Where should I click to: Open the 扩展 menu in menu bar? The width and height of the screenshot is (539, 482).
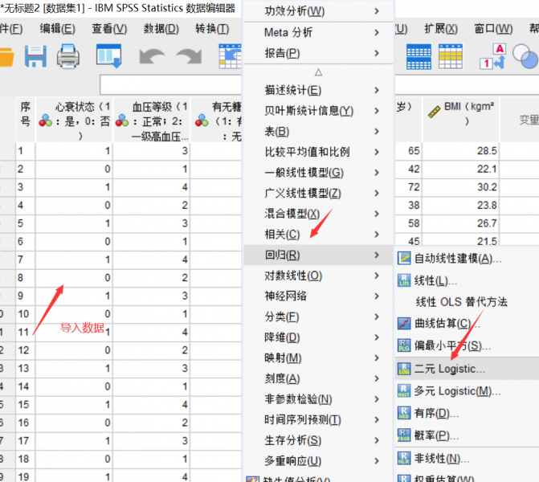point(440,29)
